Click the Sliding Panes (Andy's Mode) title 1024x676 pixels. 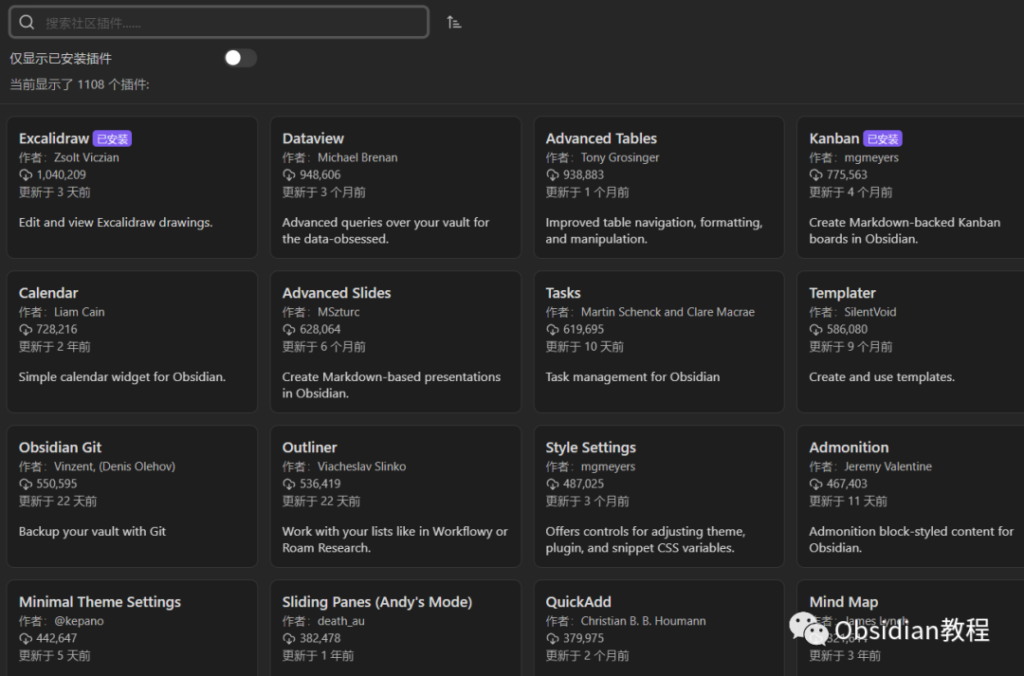376,602
